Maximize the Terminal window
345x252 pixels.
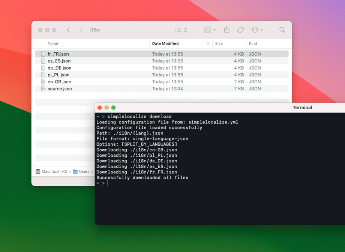(114, 107)
